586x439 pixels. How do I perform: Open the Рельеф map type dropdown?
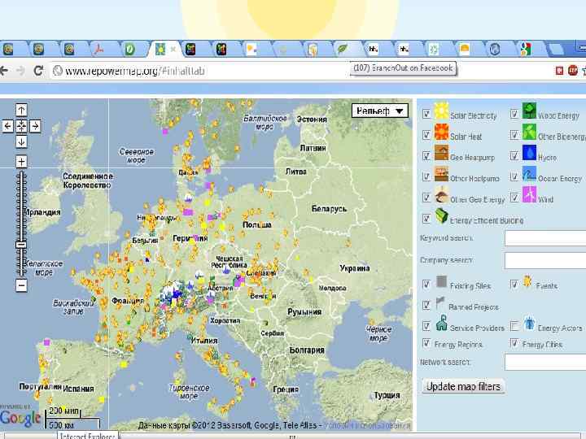(380, 111)
